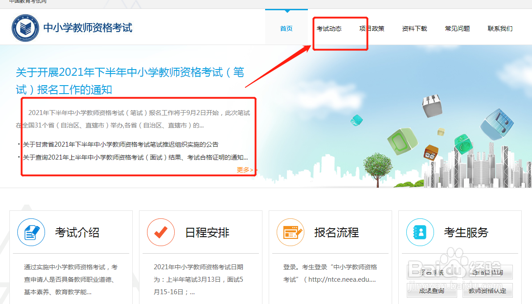Open the 首页 homepage tab
The image size is (532, 304).
coord(286,28)
